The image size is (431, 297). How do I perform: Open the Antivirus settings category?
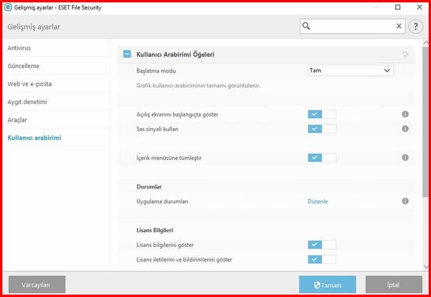click(x=56, y=48)
